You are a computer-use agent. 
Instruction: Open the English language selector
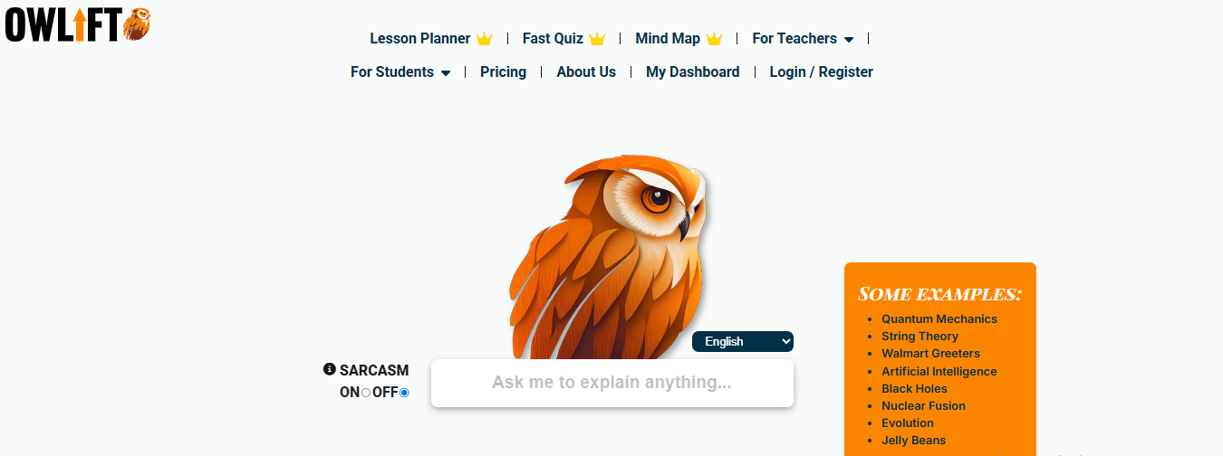pyautogui.click(x=743, y=341)
